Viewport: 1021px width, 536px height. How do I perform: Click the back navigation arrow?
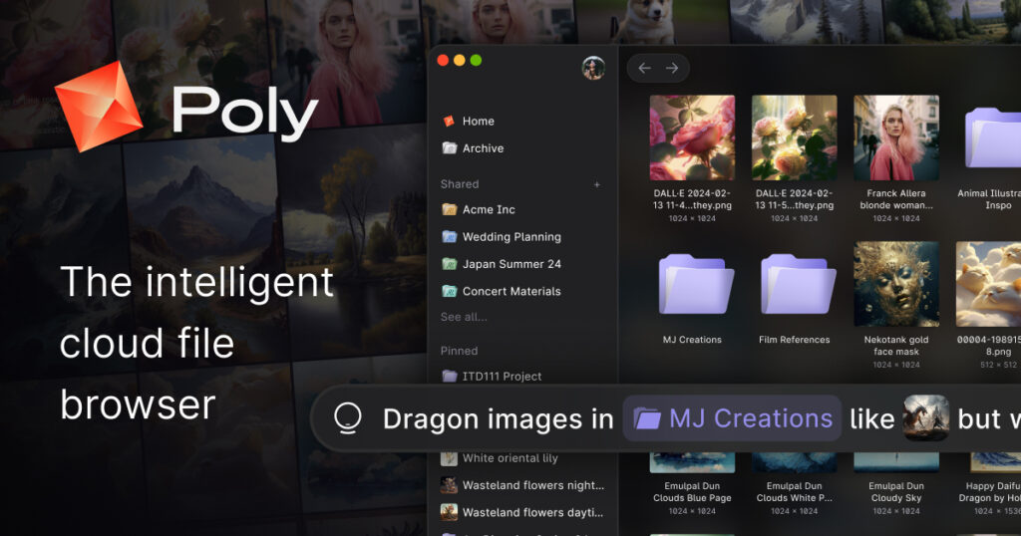pyautogui.click(x=644, y=68)
